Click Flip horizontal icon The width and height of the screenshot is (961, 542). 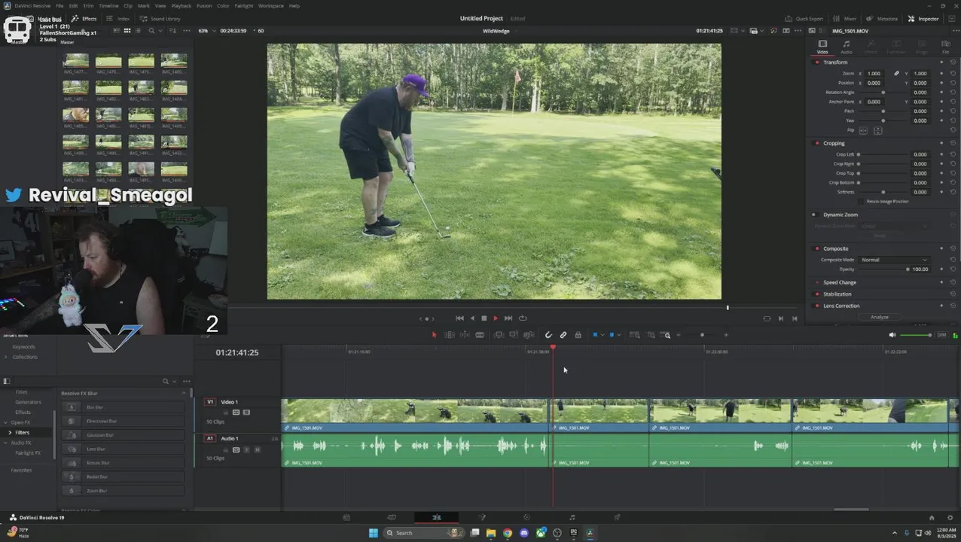(x=864, y=130)
